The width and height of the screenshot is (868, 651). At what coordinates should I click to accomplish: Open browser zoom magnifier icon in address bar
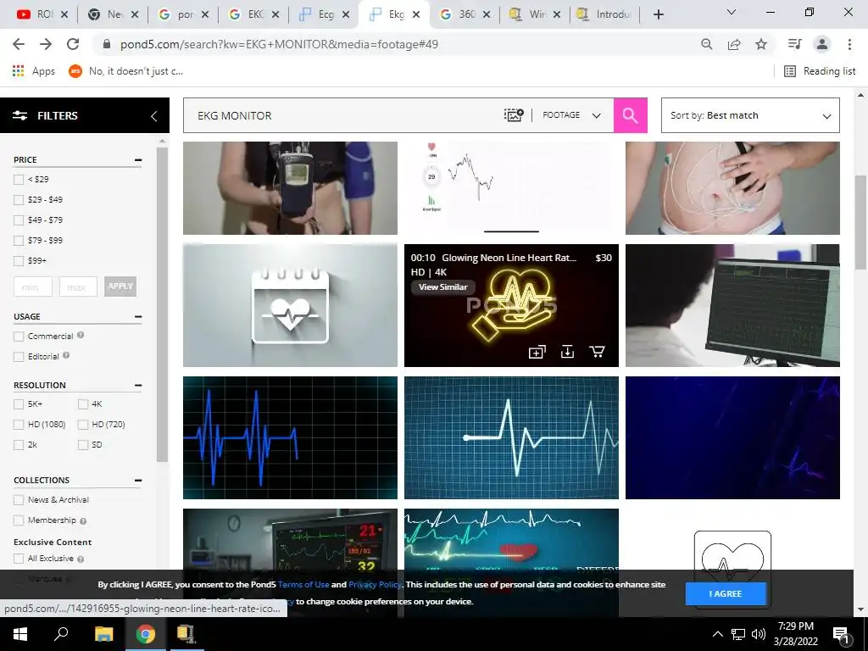click(x=707, y=44)
